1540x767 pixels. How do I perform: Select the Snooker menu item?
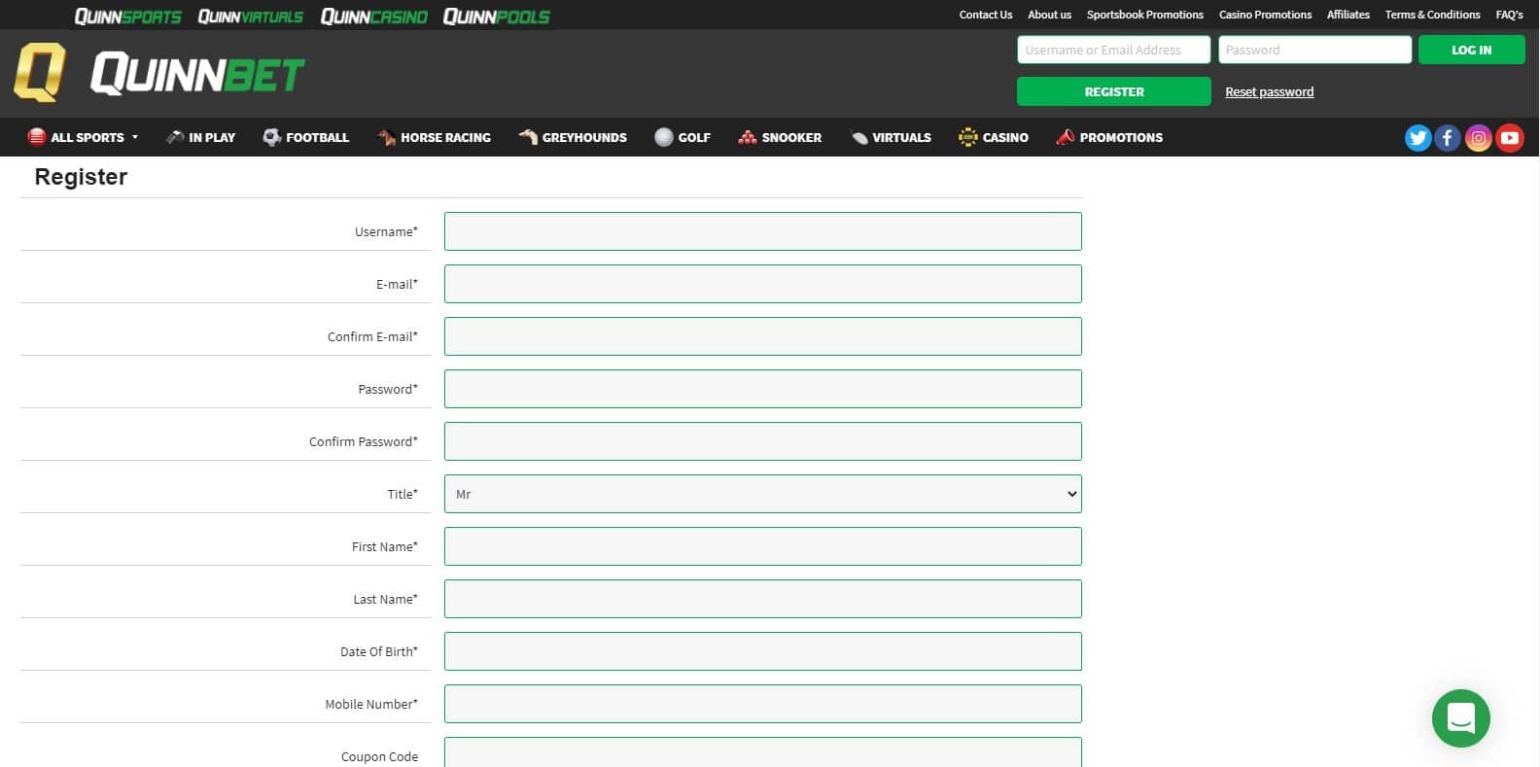(x=780, y=137)
